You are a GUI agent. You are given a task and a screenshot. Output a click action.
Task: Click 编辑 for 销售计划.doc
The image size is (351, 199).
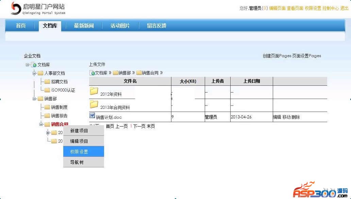(x=277, y=117)
